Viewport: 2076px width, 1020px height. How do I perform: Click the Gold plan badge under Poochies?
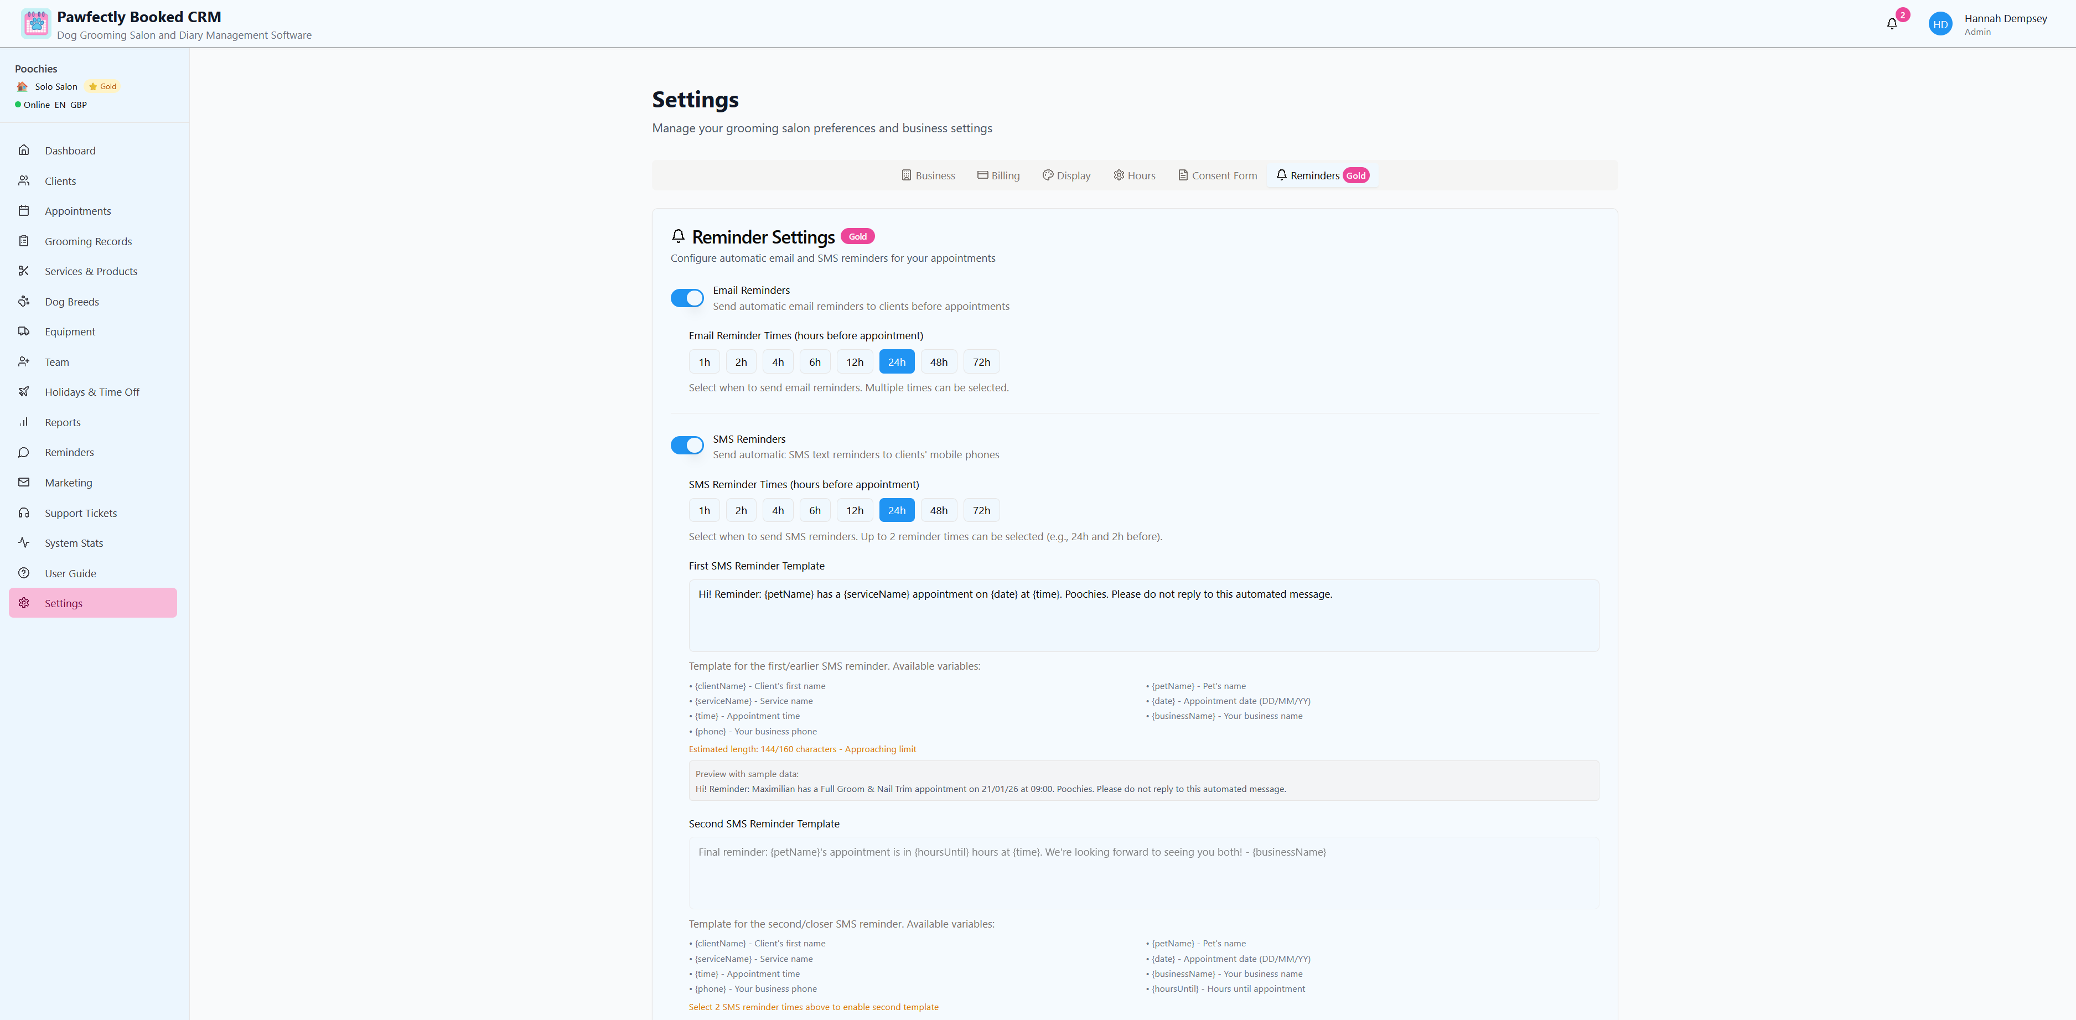tap(102, 86)
